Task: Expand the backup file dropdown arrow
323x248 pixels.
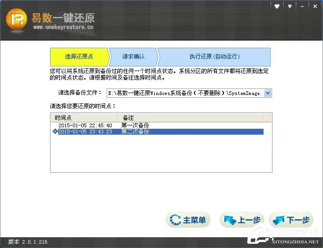Action: [x=267, y=93]
